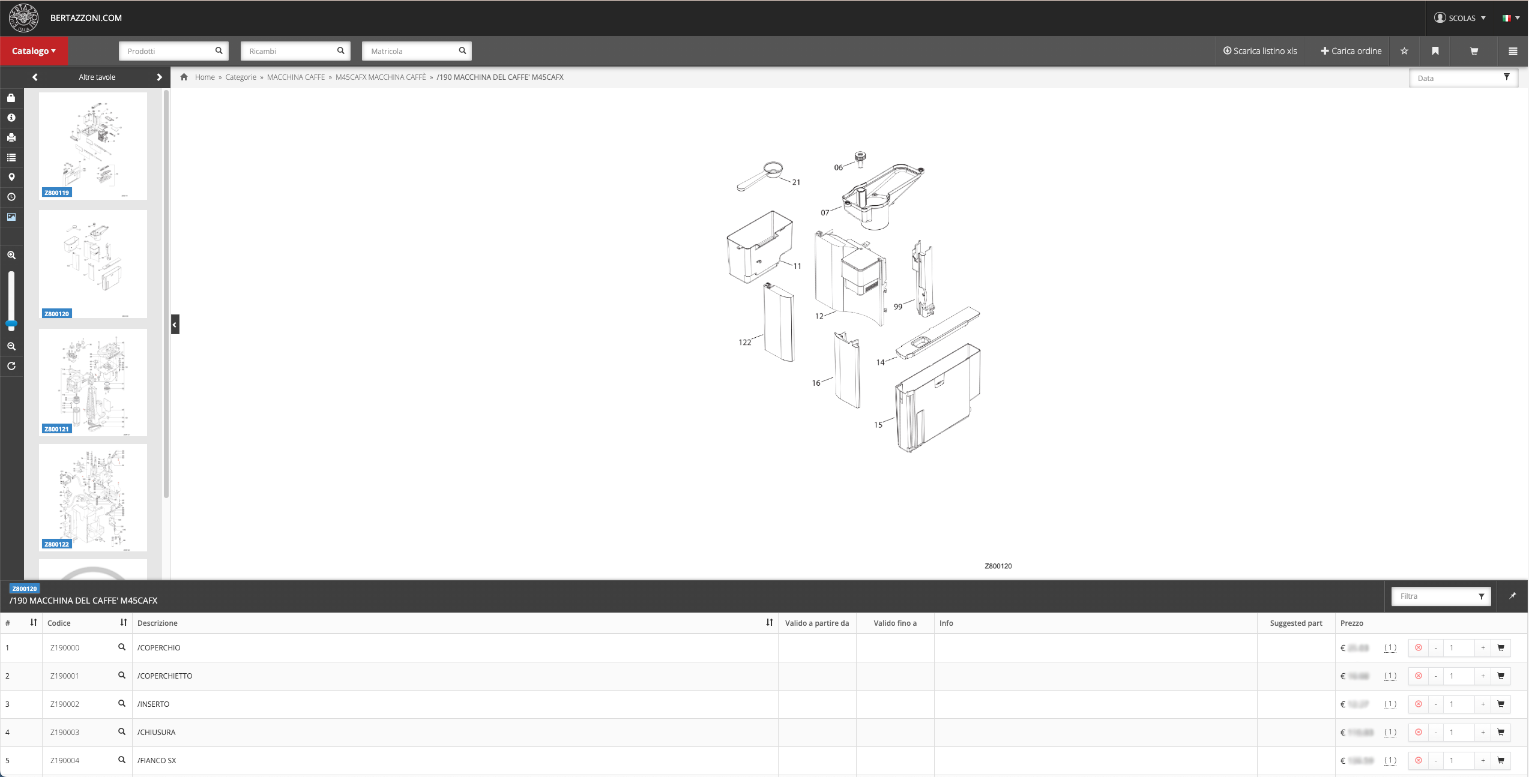Image resolution: width=1529 pixels, height=777 pixels.
Task: Select the Z800119 table thumbnail
Action: coord(93,146)
